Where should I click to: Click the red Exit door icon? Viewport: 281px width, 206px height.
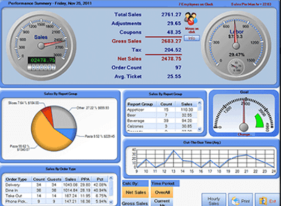tap(260, 200)
